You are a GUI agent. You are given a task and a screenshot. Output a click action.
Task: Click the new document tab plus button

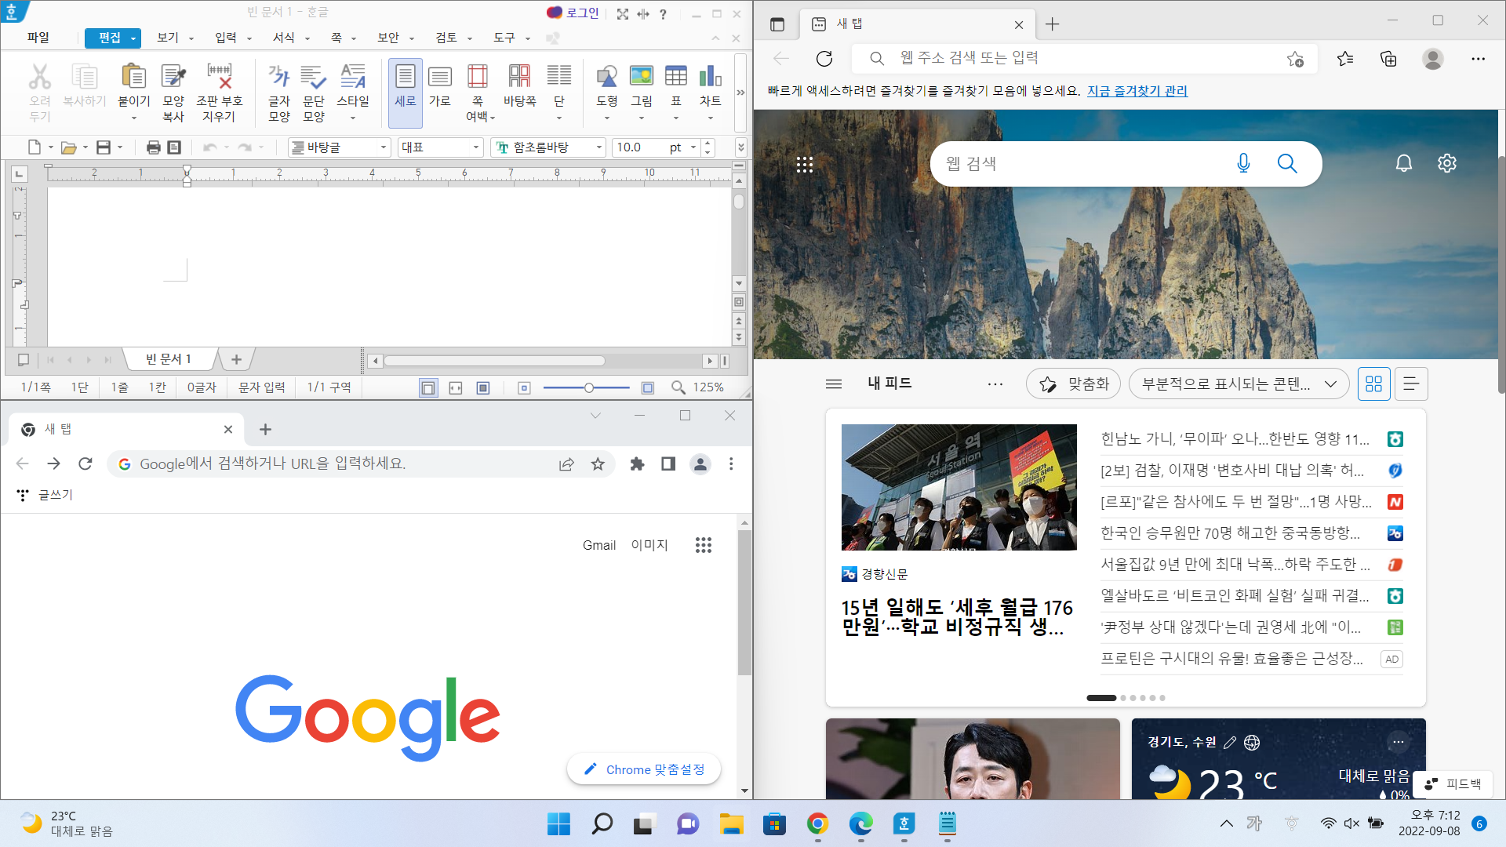tap(236, 359)
